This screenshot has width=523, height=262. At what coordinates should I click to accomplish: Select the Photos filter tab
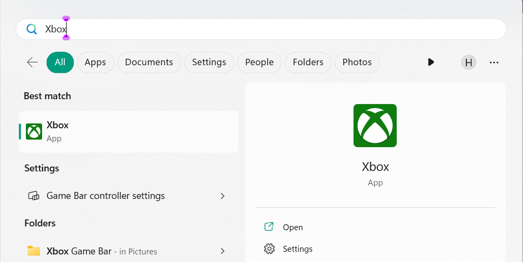357,63
